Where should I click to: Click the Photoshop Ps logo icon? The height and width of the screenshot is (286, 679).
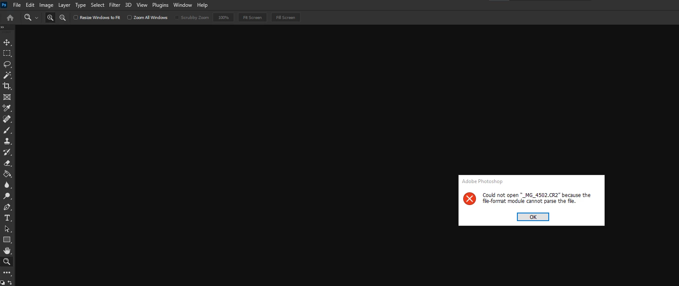pos(4,5)
